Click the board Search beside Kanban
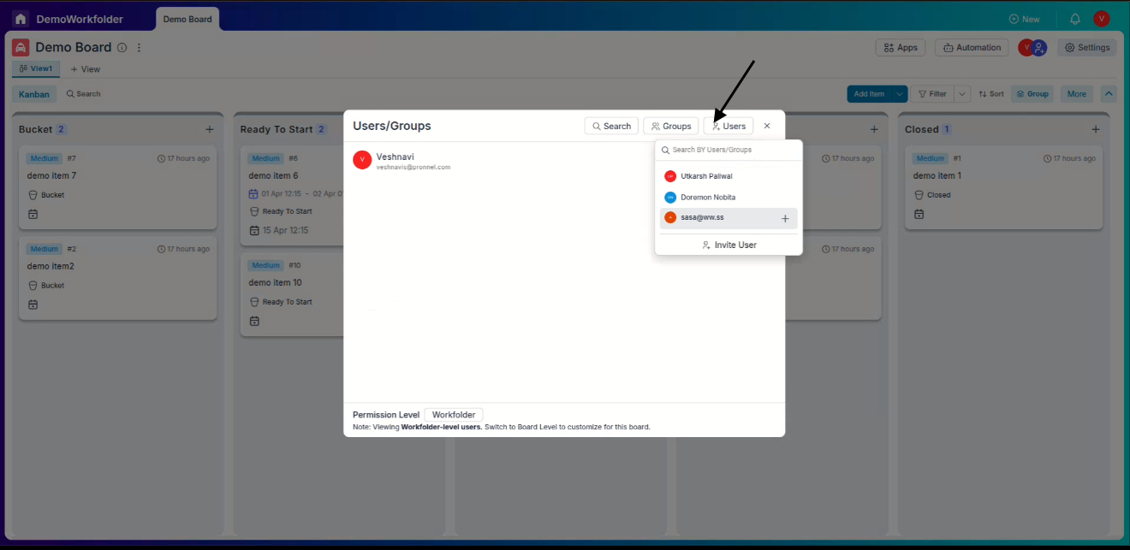Screen dimensions: 1130x550 [83, 94]
